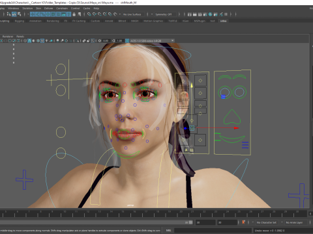The height and width of the screenshot is (234, 313).
Task: Toggle the snap to points magnet icon
Action: click(100, 14)
